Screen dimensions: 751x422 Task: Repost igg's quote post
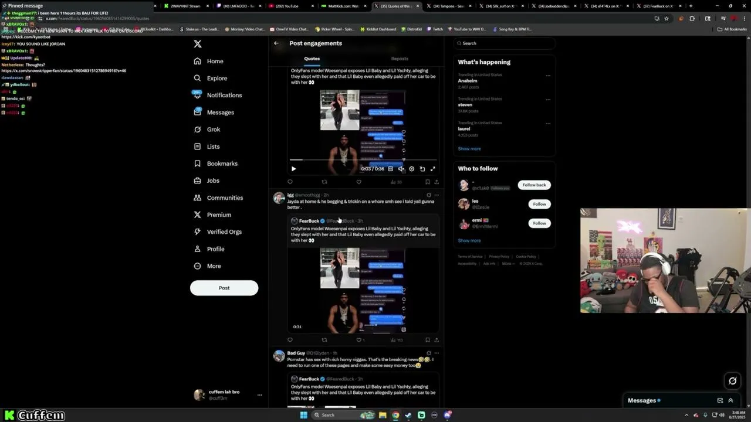324,340
